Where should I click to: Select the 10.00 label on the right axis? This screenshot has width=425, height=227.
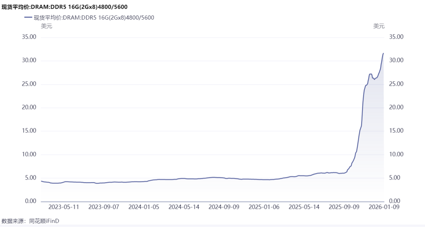(x=396, y=154)
